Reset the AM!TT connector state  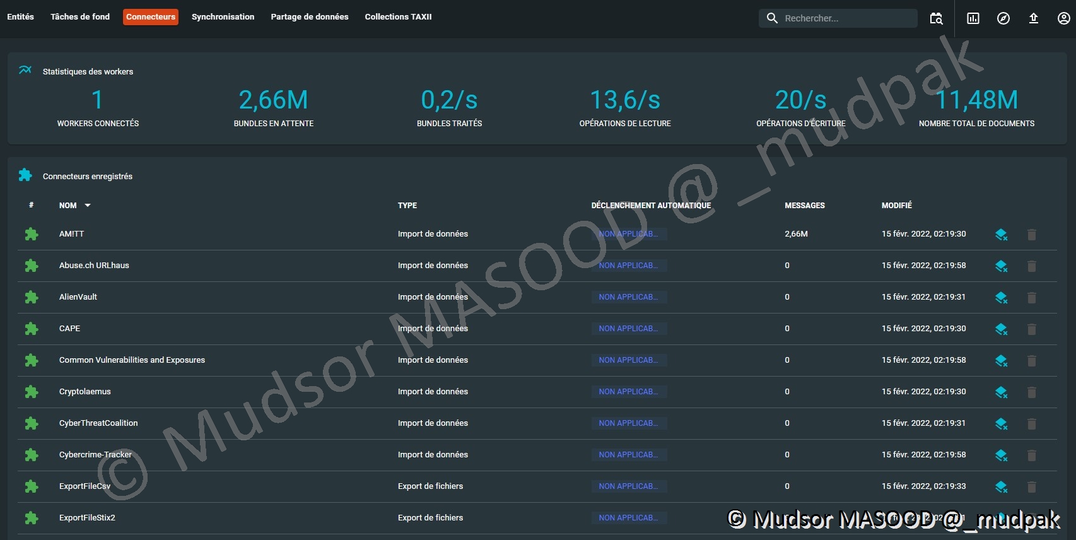[x=1001, y=235]
